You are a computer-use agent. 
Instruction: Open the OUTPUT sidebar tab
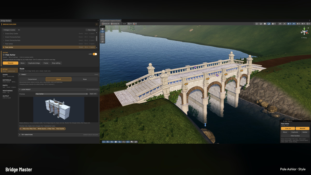9,97
